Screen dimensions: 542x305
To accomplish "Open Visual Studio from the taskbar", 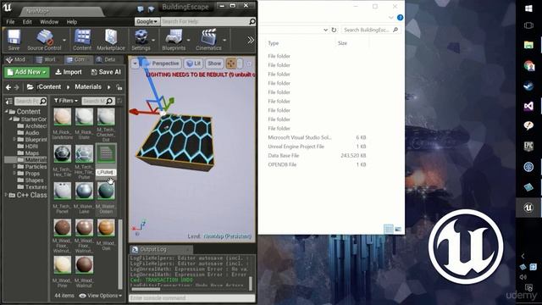I will 528,106.
